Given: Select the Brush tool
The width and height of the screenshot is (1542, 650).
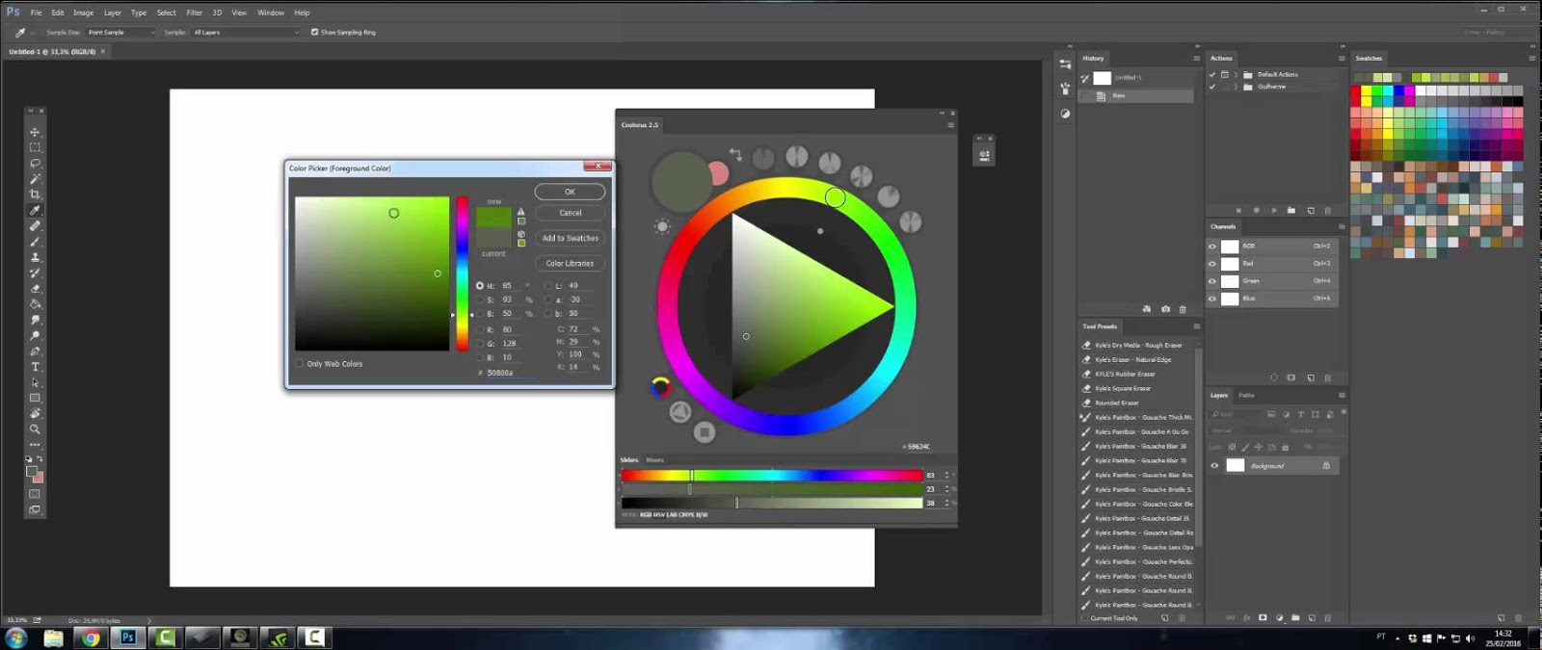Looking at the screenshot, I should (x=35, y=241).
